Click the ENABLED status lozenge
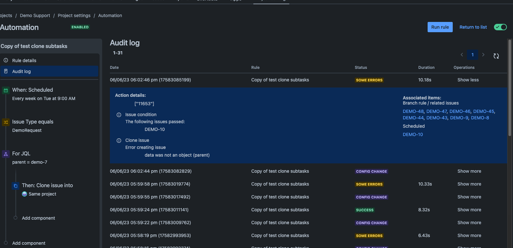 pyautogui.click(x=80, y=27)
